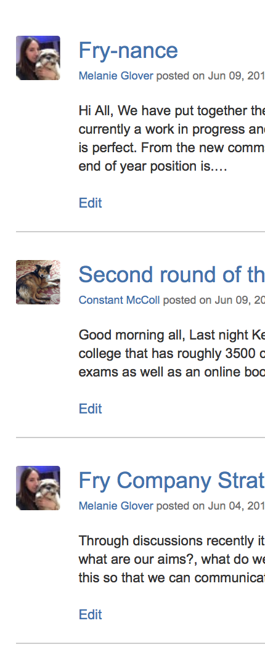Click the 'end of year position is' line
The image size is (265, 647).
click(153, 166)
